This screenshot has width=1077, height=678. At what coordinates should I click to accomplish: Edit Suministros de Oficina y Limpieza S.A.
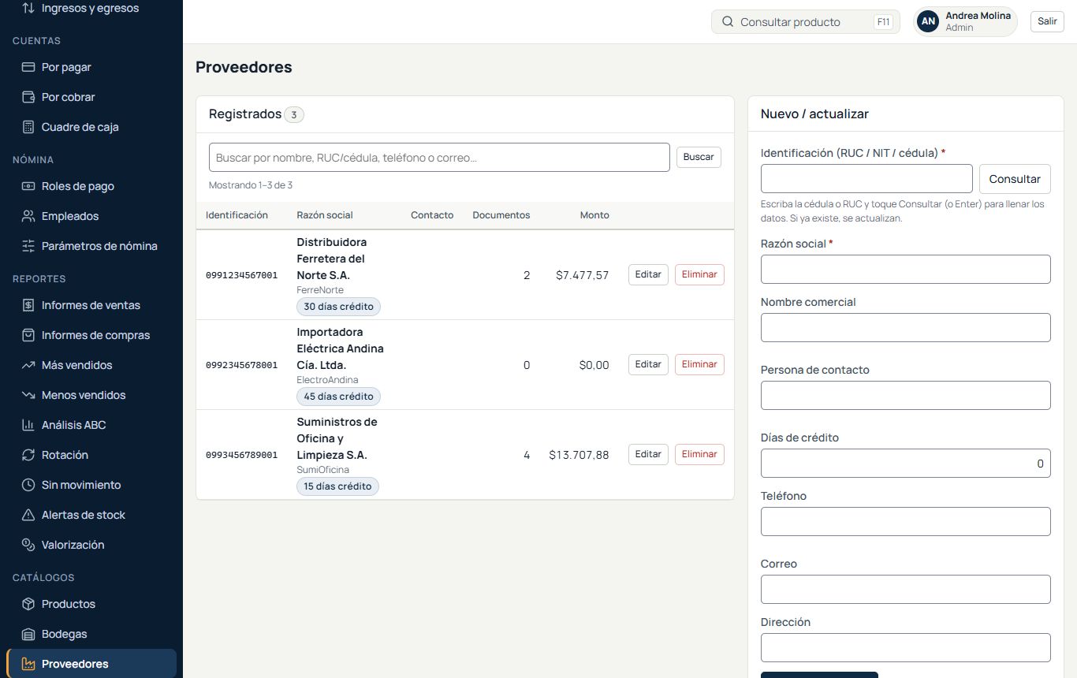[x=648, y=454]
